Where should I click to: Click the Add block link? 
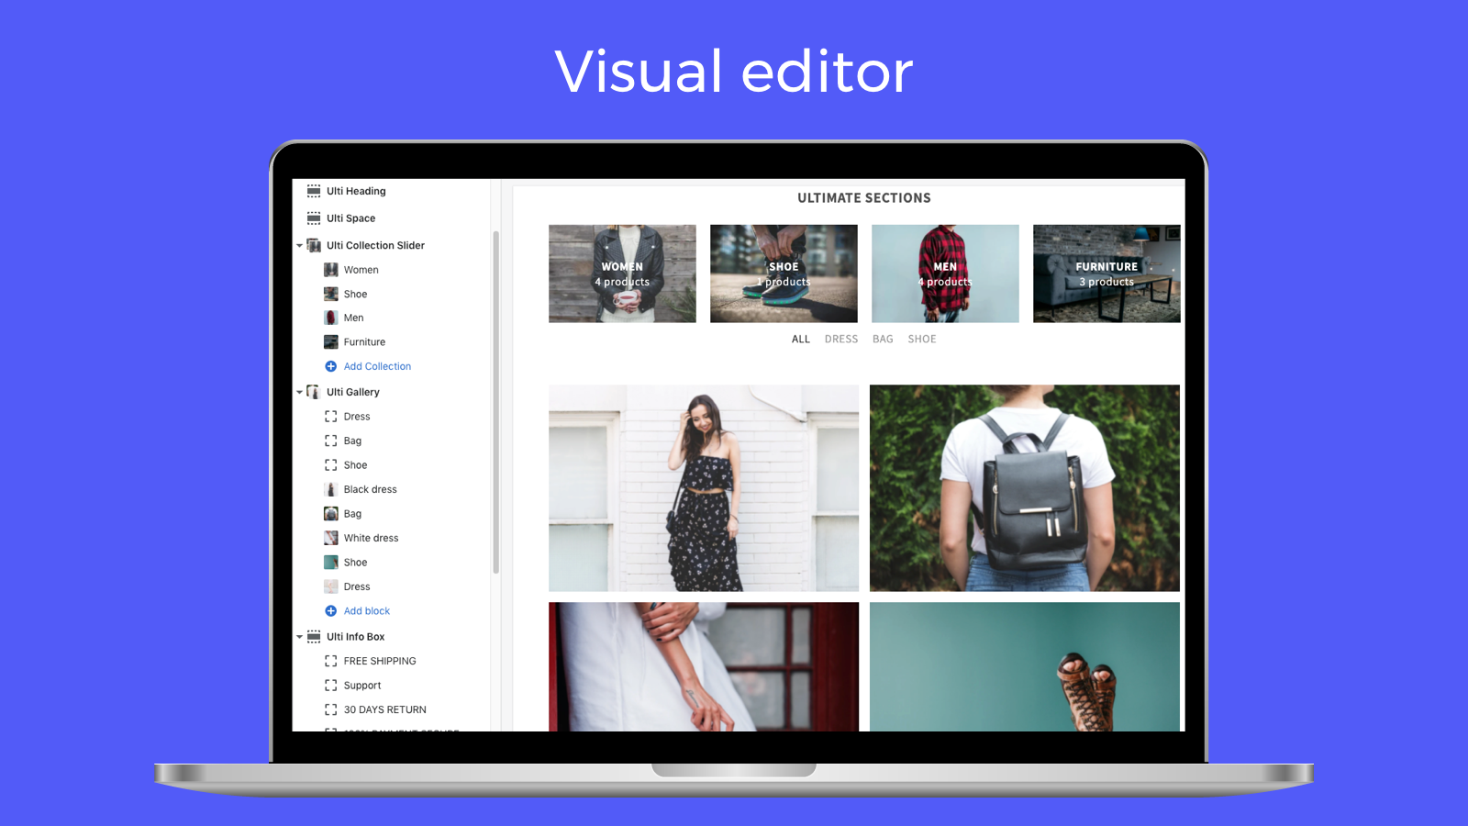(x=366, y=610)
